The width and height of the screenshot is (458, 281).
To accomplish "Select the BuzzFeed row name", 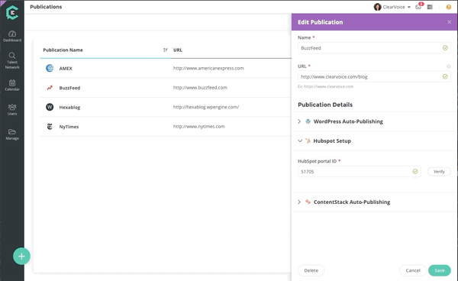I will click(69, 88).
